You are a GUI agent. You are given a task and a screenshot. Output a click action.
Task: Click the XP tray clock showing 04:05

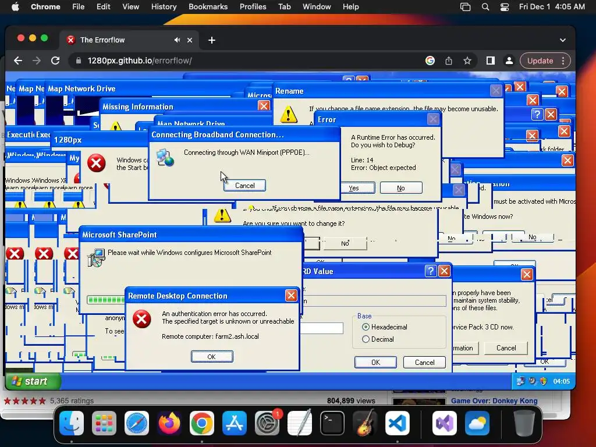(562, 381)
